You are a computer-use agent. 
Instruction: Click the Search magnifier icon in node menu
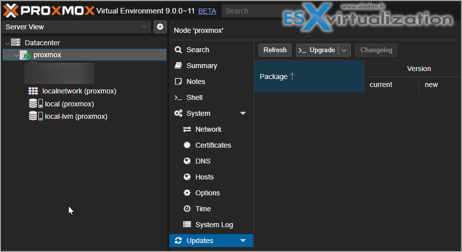coord(178,50)
